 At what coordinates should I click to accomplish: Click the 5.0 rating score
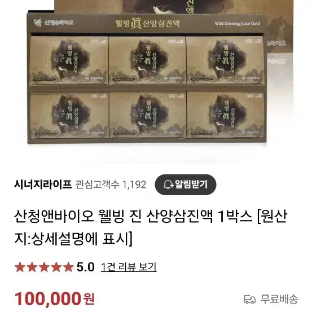[86, 267]
